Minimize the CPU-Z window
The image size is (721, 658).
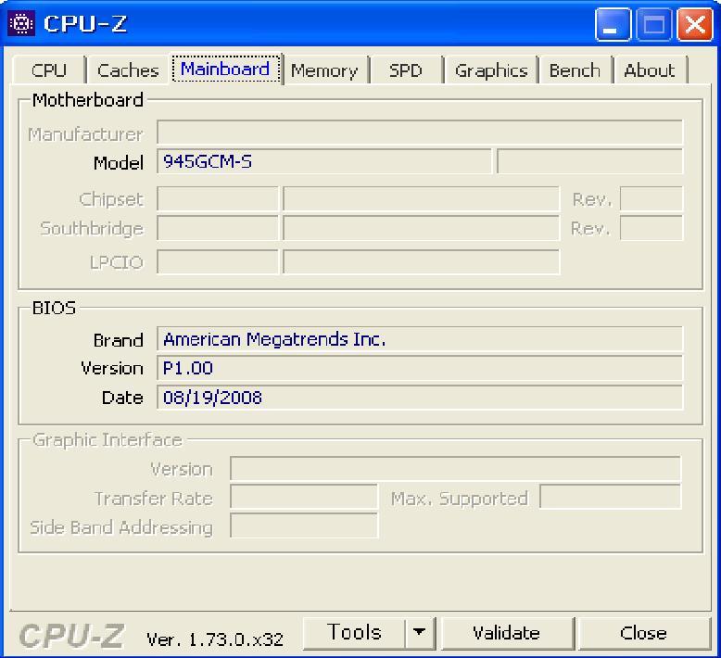click(x=612, y=24)
